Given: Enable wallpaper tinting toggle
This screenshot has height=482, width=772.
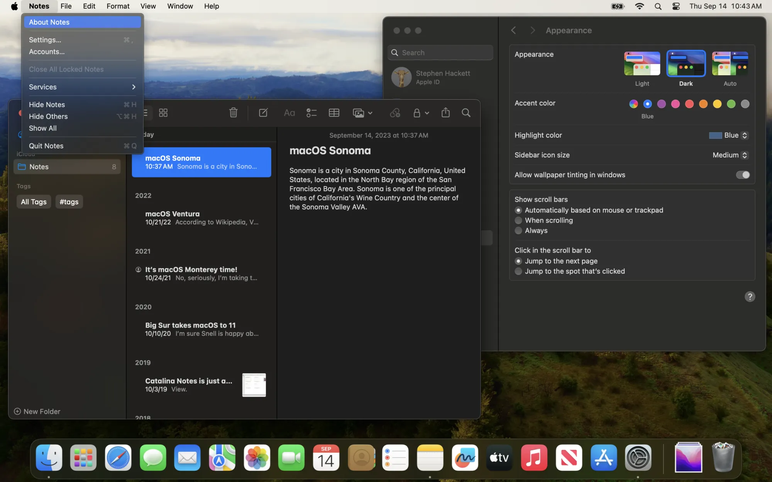Looking at the screenshot, I should click(x=742, y=175).
